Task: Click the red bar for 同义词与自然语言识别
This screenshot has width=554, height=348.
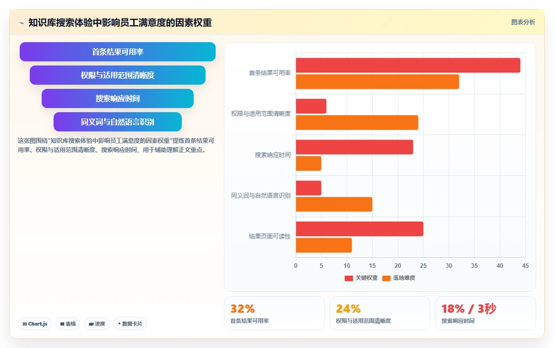Action: [x=309, y=188]
